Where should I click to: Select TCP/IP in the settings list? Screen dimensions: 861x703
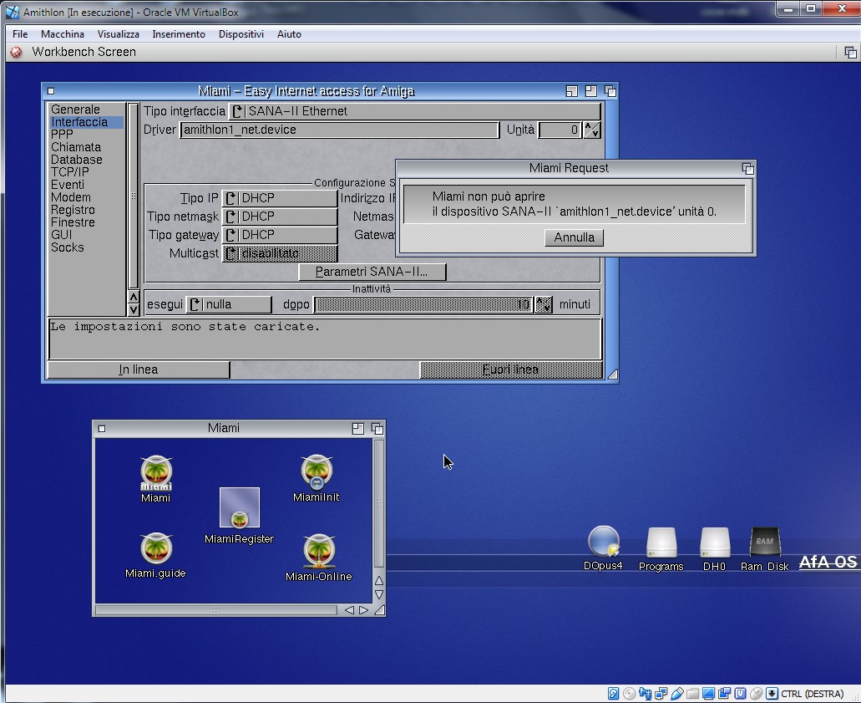tap(70, 172)
